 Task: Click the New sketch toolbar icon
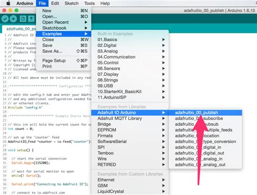(x=23, y=18)
